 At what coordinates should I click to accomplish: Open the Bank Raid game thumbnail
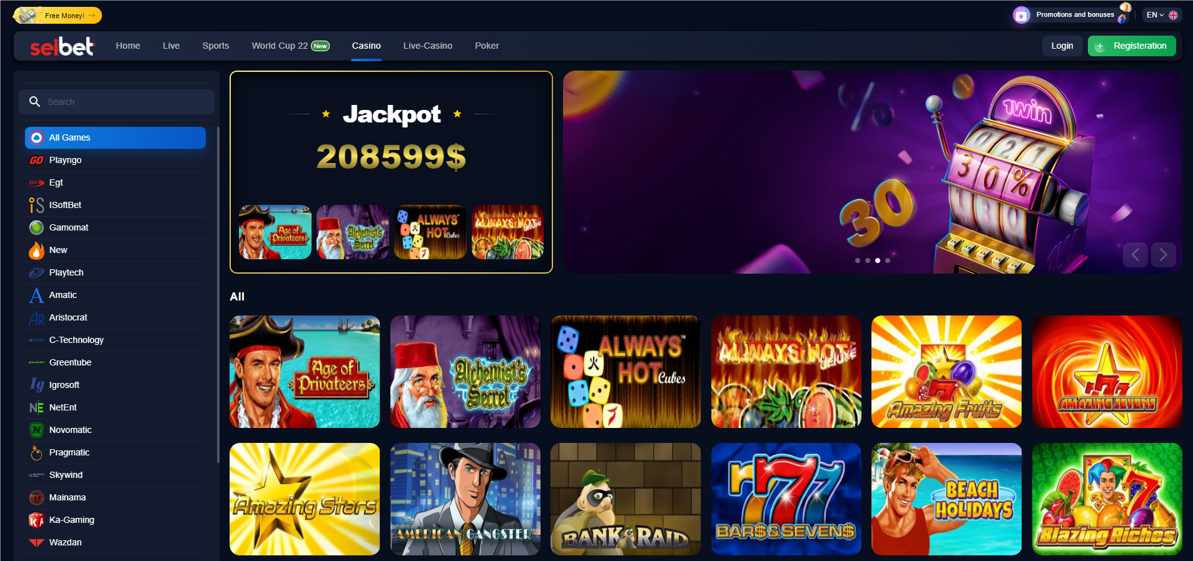pyautogui.click(x=626, y=499)
